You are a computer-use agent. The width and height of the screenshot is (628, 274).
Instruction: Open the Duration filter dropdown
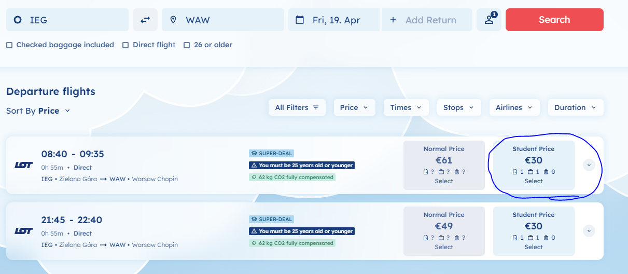click(576, 107)
